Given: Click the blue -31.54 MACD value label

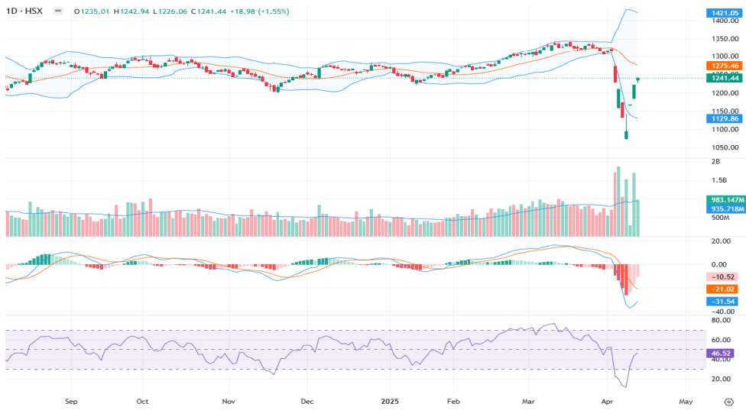Looking at the screenshot, I should coord(722,301).
